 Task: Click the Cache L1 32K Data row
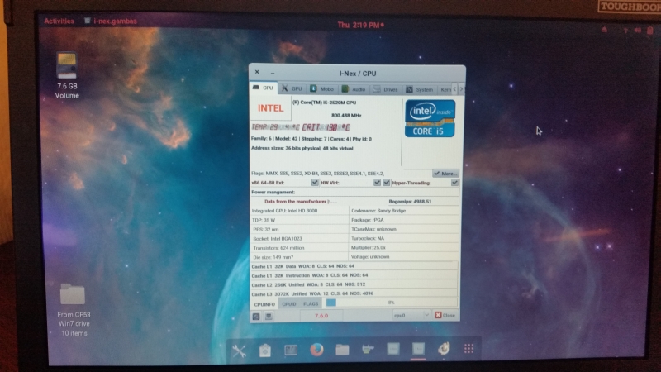[x=354, y=266]
